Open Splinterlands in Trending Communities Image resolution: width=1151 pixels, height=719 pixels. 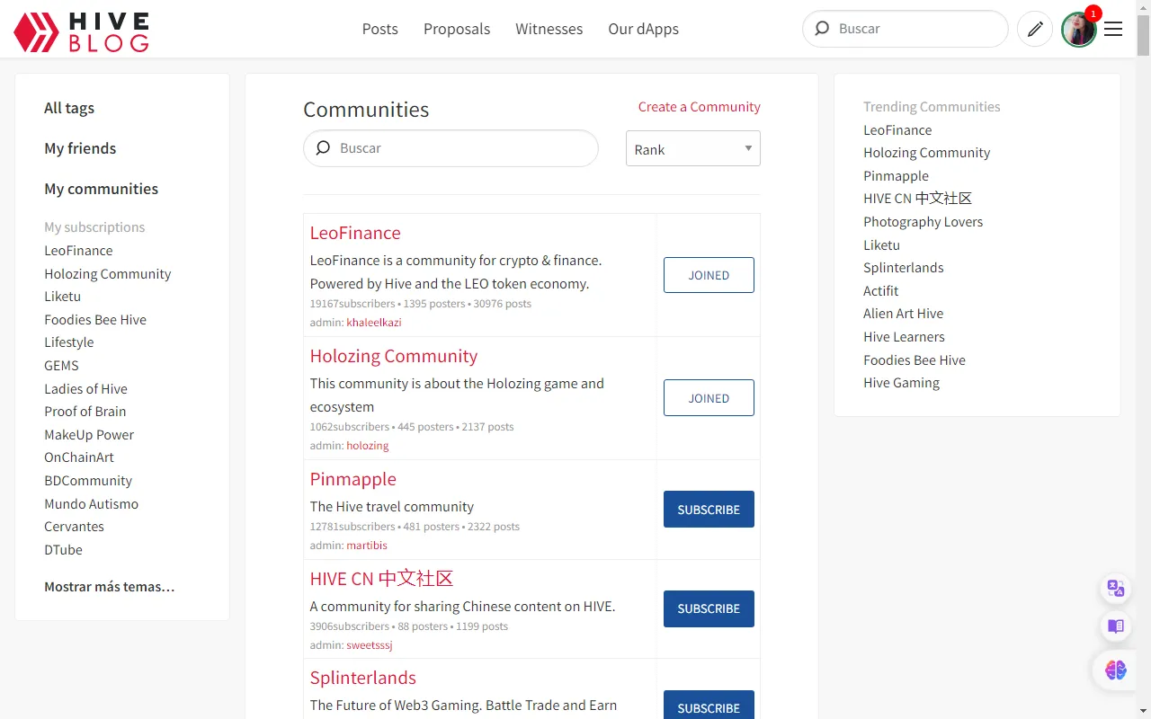click(904, 268)
